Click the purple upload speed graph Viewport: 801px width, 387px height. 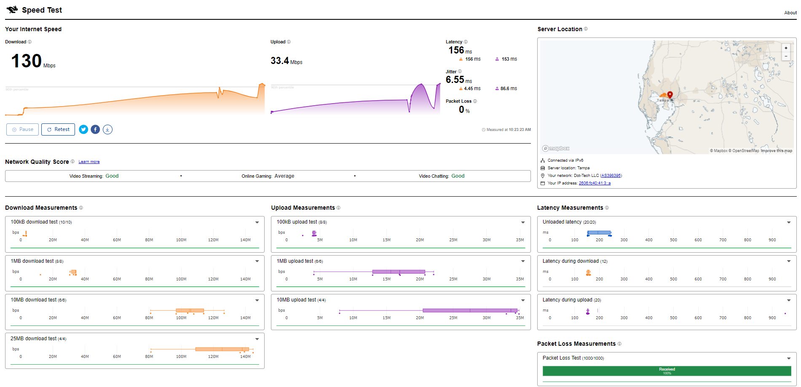click(x=356, y=99)
